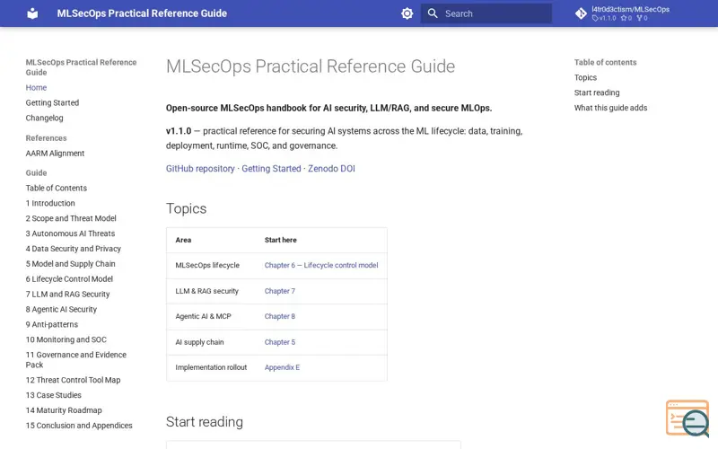Viewport: 718px width, 449px height.
Task: Open Chapter 5 link in Topics table
Action: 280,342
